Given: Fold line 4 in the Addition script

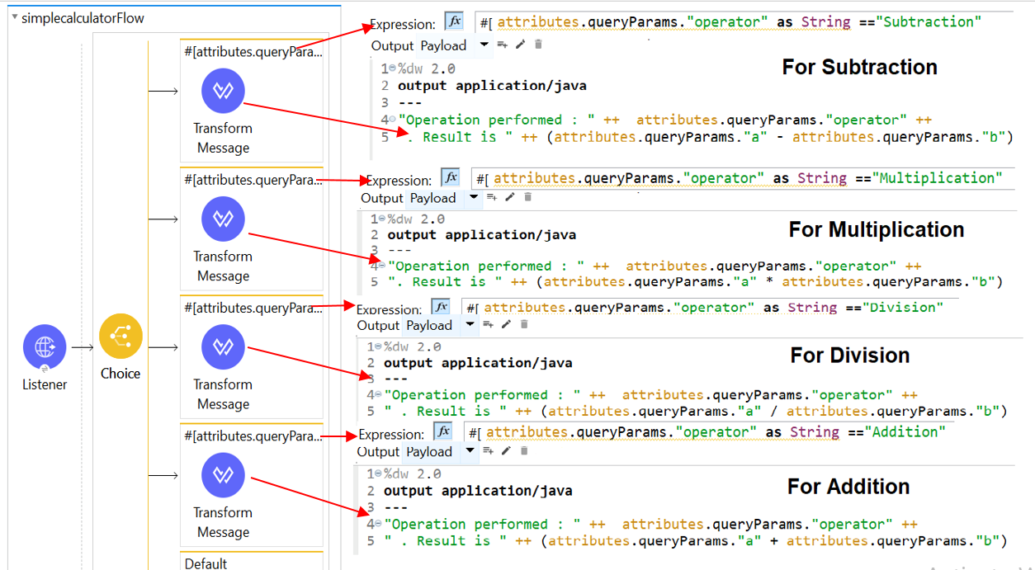Looking at the screenshot, I should click(377, 525).
